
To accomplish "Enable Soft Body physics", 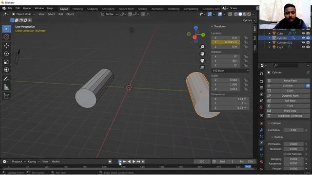I will click(288, 101).
